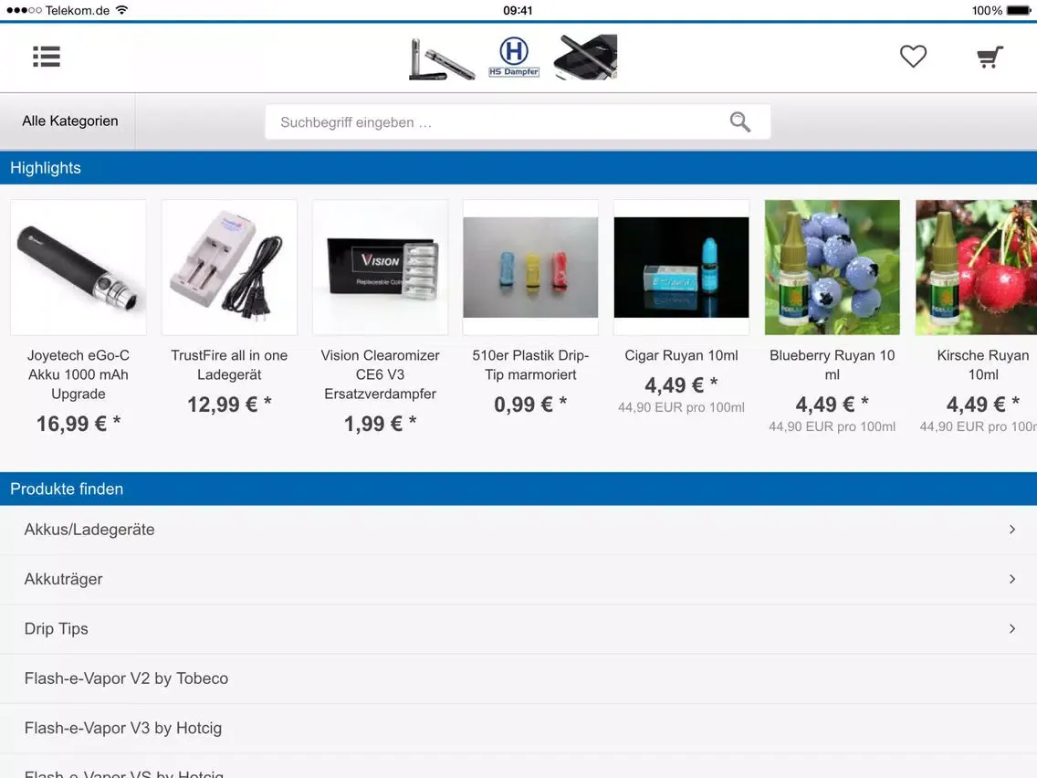Expand the Akkuträger chevron

1011,579
